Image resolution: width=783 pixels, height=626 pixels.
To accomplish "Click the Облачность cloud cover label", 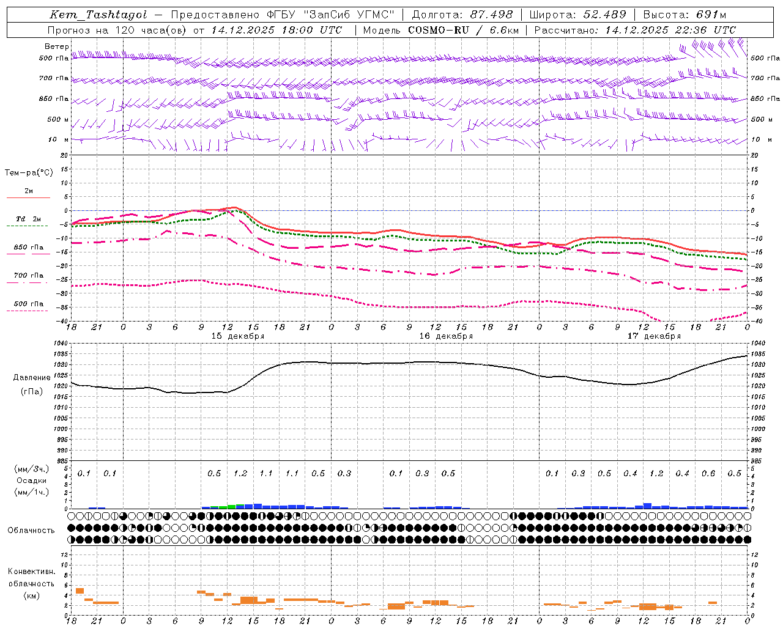I will [31, 530].
